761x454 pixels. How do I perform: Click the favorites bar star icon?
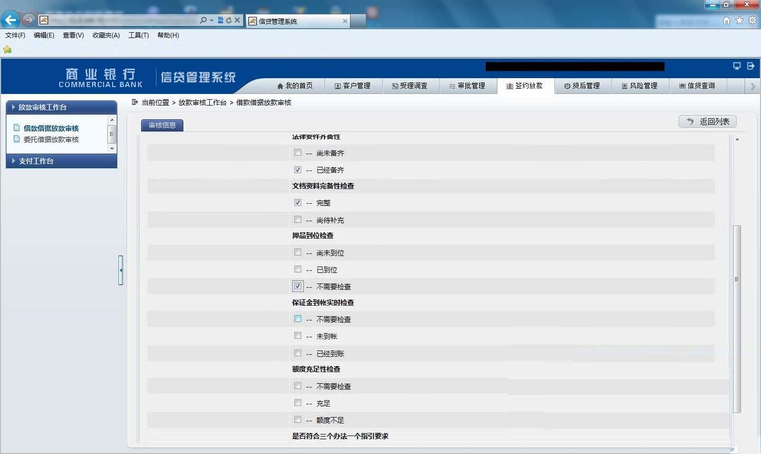click(7, 50)
